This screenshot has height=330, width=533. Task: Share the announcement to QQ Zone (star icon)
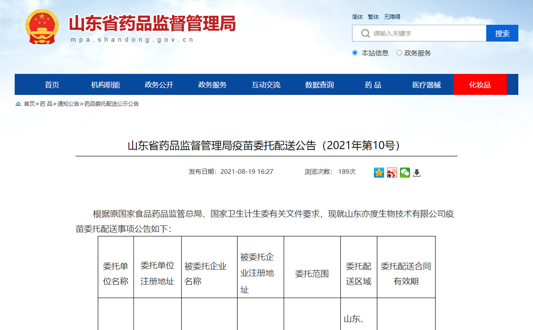[379, 173]
